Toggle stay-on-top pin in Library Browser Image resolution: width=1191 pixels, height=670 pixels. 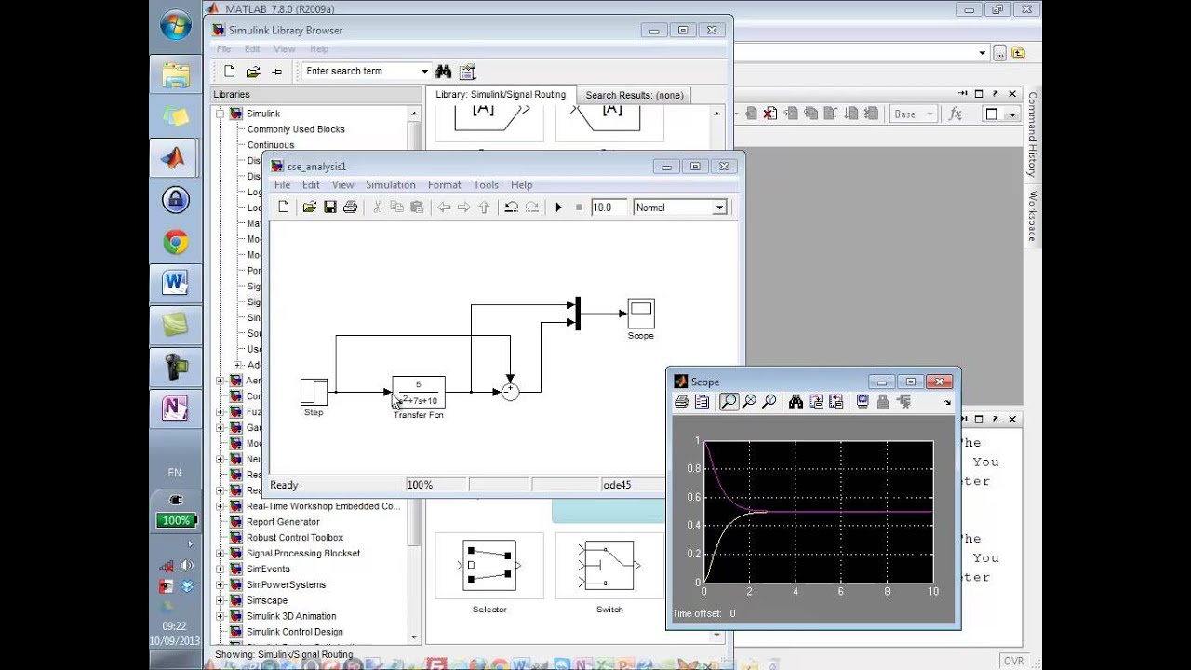[276, 71]
